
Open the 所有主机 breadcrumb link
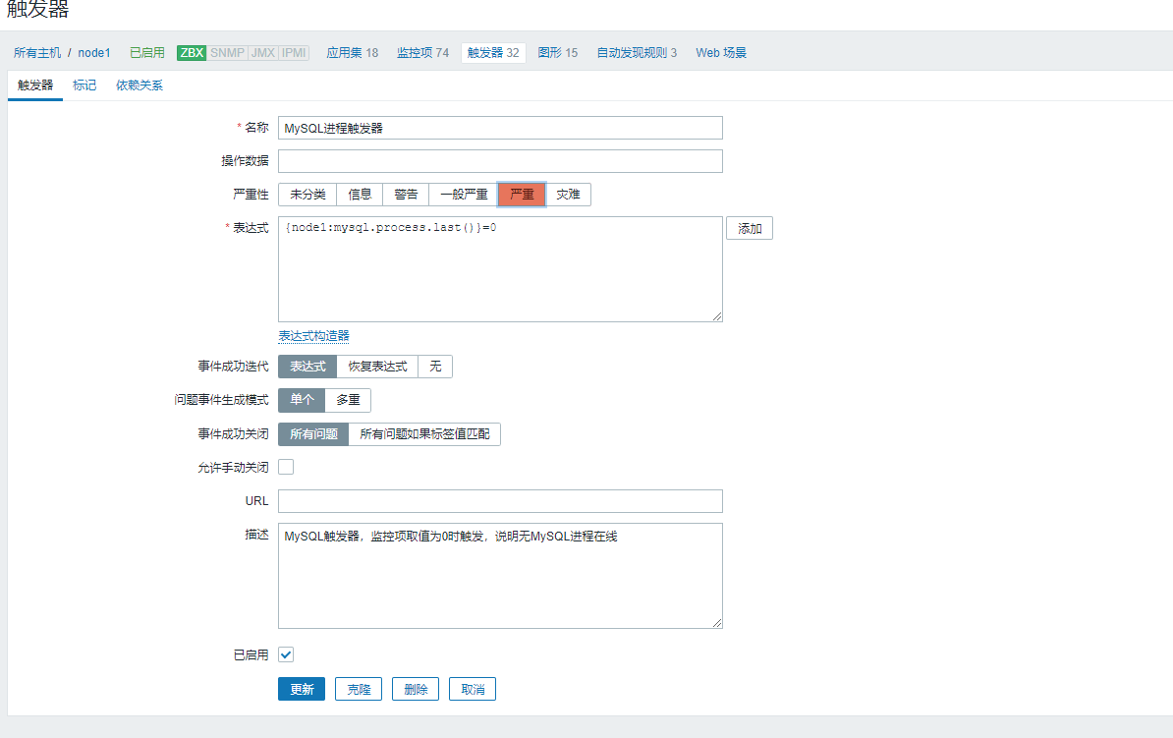(37, 52)
